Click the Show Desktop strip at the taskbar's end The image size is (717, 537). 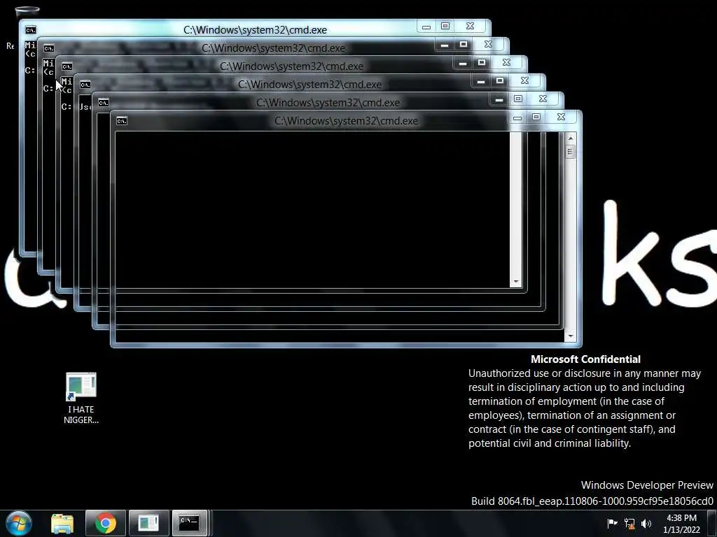click(x=713, y=523)
